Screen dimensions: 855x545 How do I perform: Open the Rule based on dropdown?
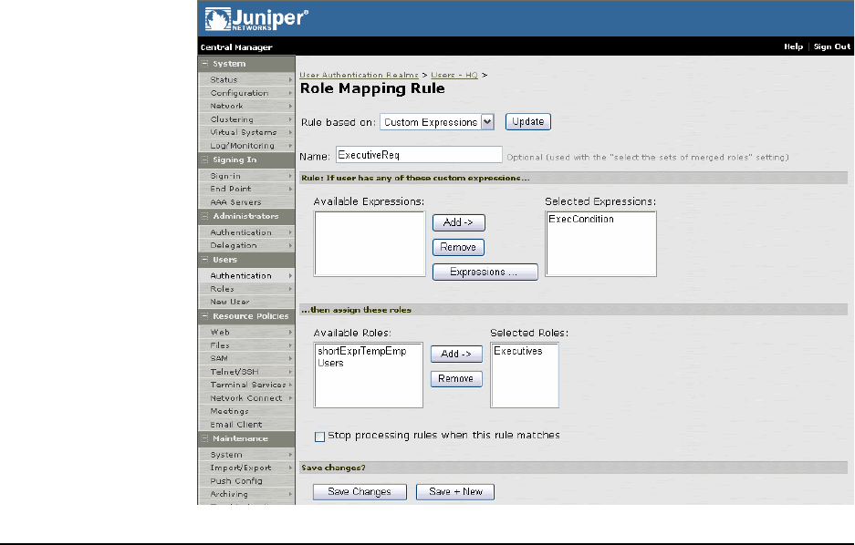[487, 122]
